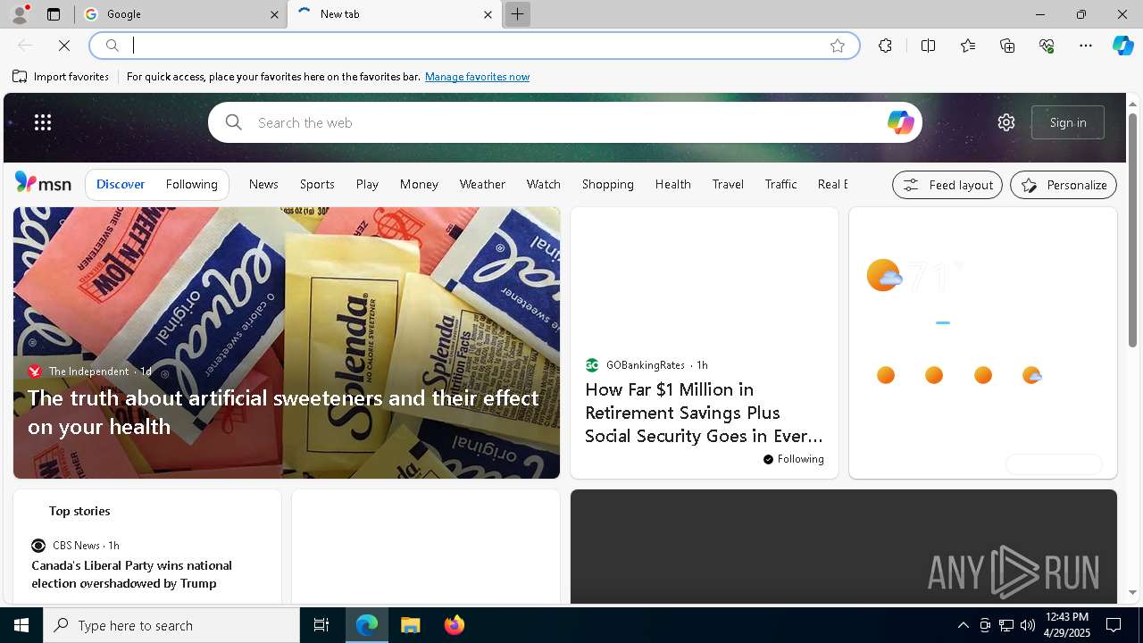This screenshot has height=643, width=1143.
Task: Open the Copilot sidebar icon
Action: click(x=1123, y=46)
